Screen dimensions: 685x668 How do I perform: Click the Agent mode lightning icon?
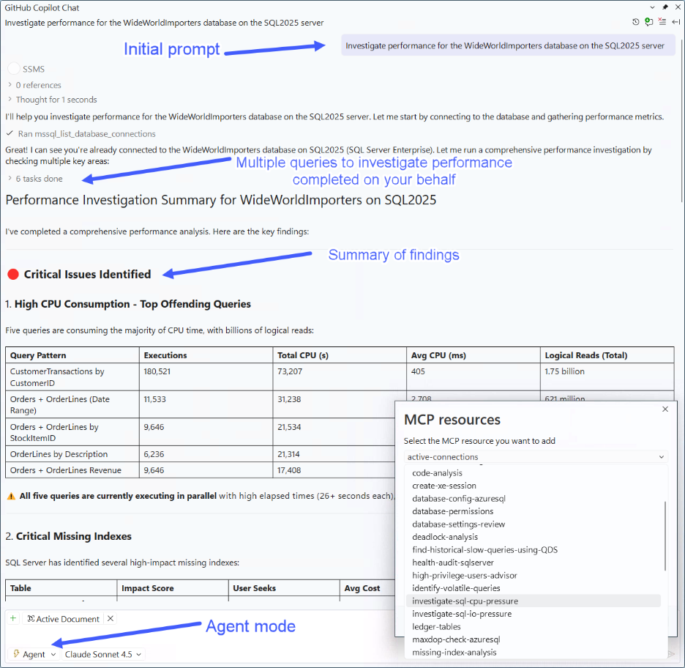[x=16, y=654]
